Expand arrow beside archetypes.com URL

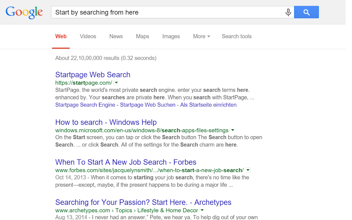(x=202, y=210)
